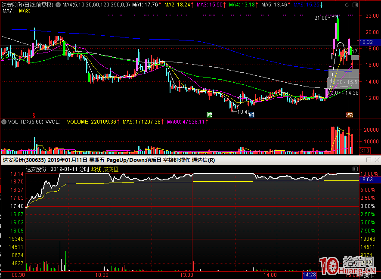Click the 14:28 time marker on the axis
This screenshot has height=279, width=381.
coord(310,274)
